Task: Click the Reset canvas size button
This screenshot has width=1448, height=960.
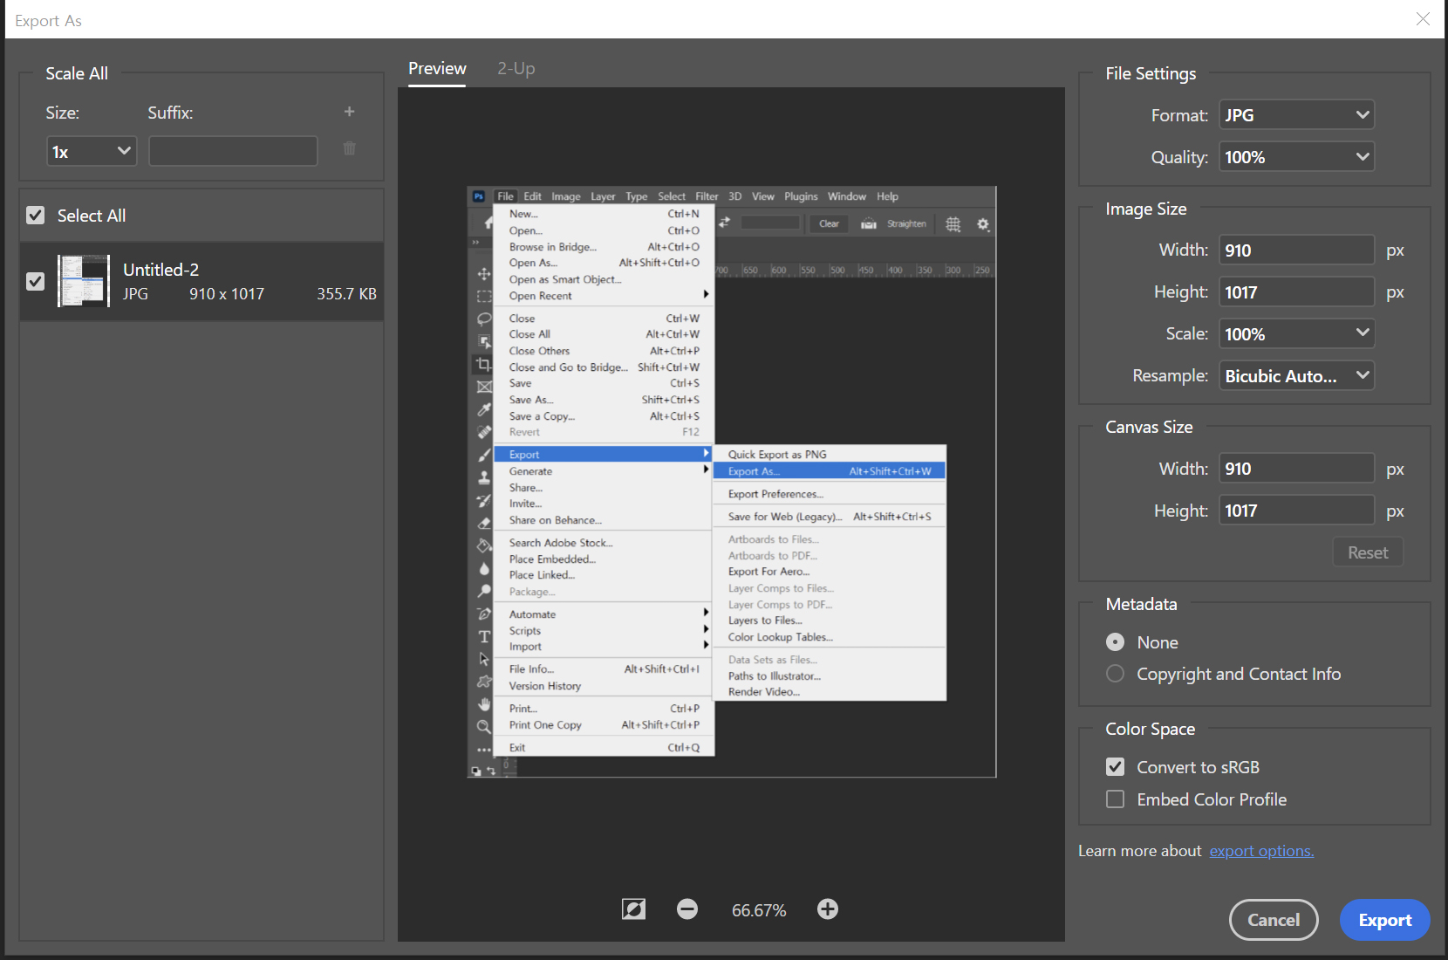Action: 1368,552
